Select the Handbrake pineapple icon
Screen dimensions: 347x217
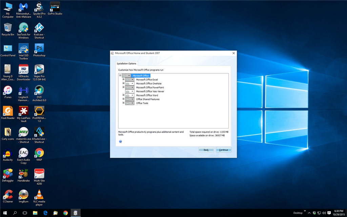click(x=23, y=173)
